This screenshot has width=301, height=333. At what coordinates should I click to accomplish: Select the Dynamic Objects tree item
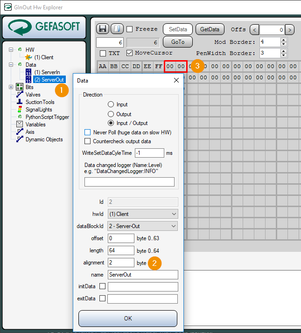click(44, 139)
